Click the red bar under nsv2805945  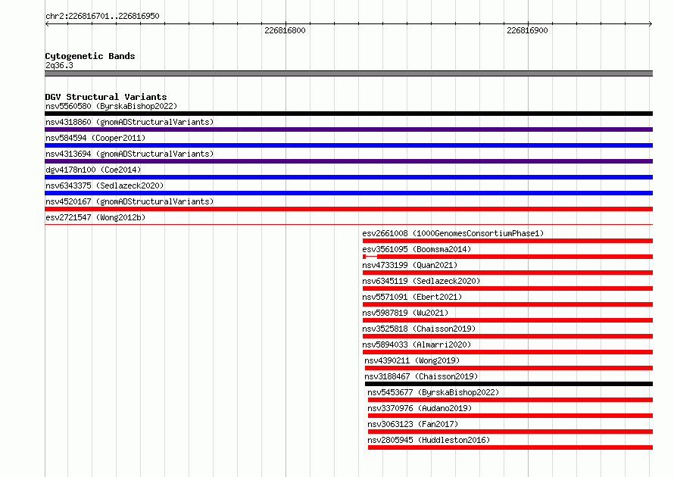[x=510, y=447]
